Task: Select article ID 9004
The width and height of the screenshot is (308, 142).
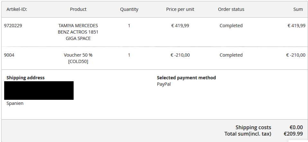Action: (x=9, y=55)
